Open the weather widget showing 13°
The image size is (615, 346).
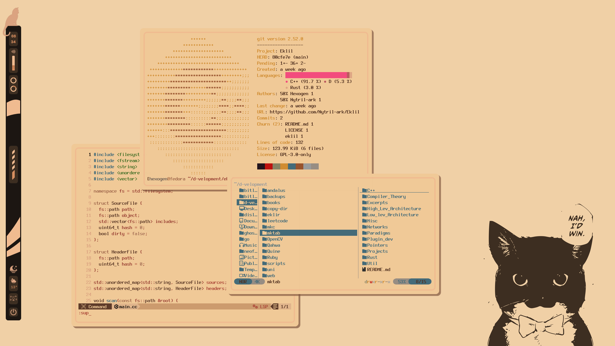(13, 284)
